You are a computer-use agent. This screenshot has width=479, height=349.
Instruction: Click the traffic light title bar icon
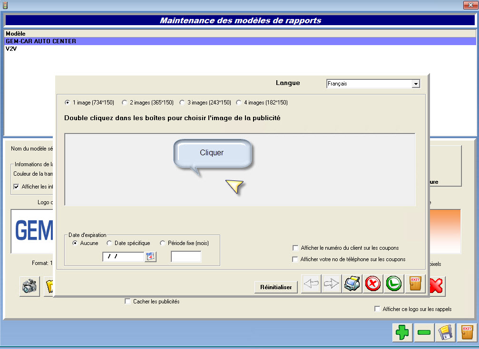[x=5, y=5]
